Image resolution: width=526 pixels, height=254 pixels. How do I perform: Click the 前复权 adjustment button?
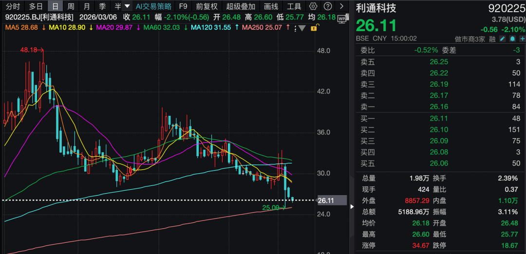tap(207, 6)
